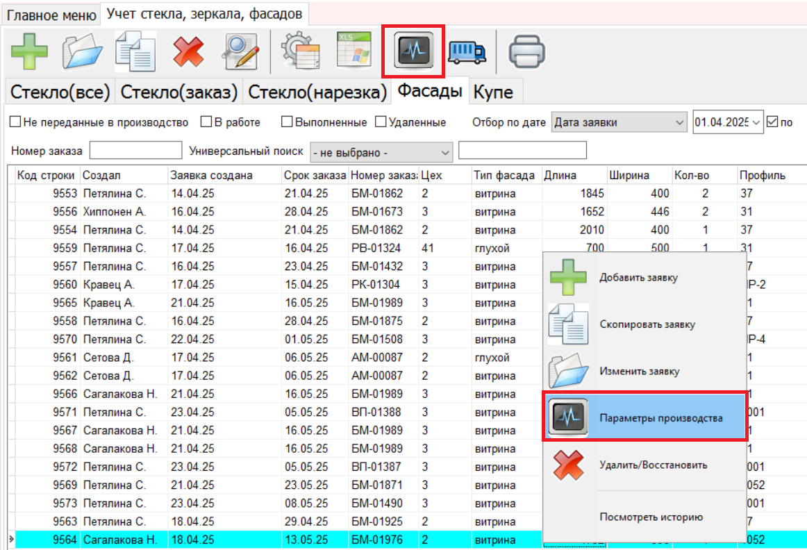Check the 'Удаленные' filter checkbox
807x550 pixels.
(x=380, y=122)
